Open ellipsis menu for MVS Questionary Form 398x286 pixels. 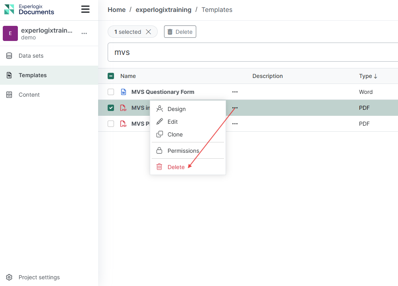(x=235, y=92)
